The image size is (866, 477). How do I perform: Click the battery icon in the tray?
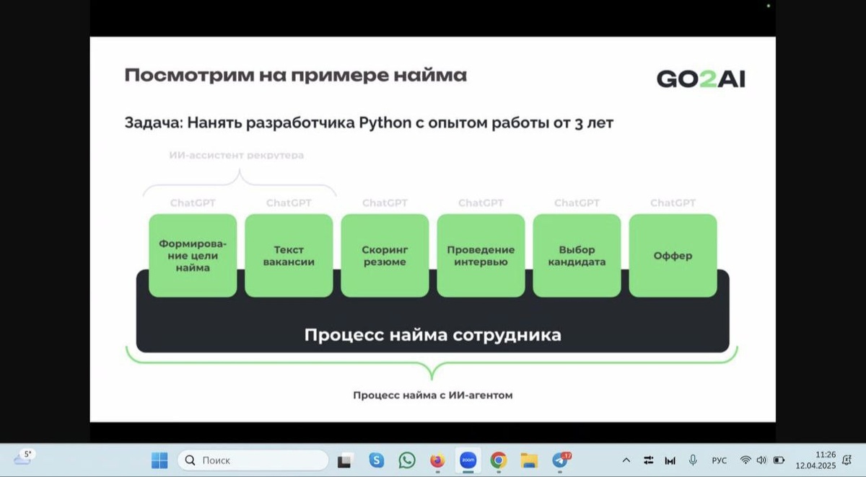coord(779,460)
